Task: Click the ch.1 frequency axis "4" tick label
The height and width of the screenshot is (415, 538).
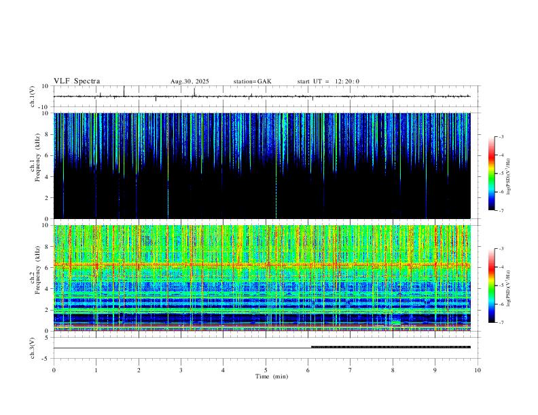Action: tap(48, 177)
